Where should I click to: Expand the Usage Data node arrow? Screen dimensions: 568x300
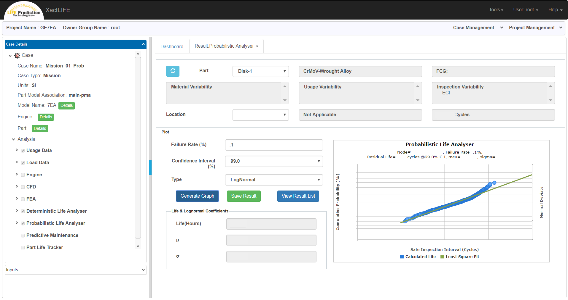17,150
